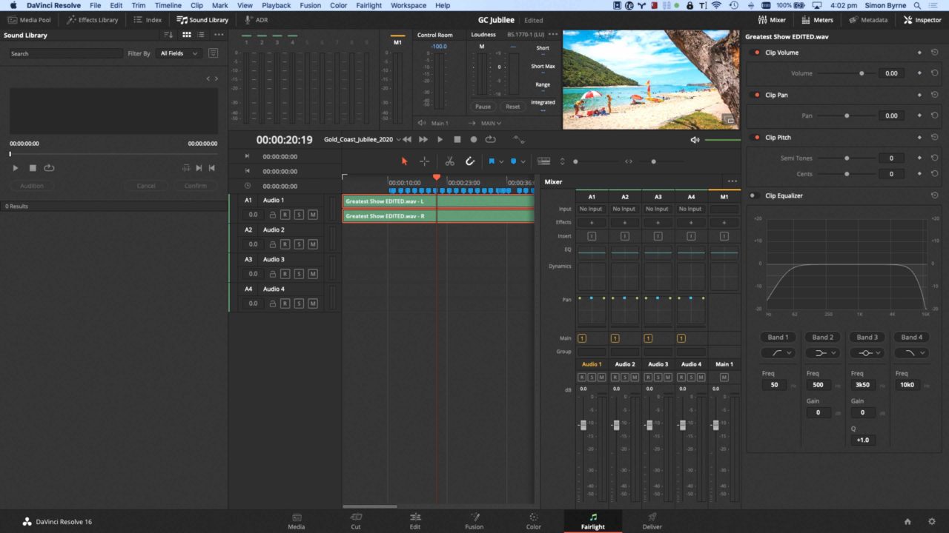Select the range selection crosshair tool

coord(425,161)
